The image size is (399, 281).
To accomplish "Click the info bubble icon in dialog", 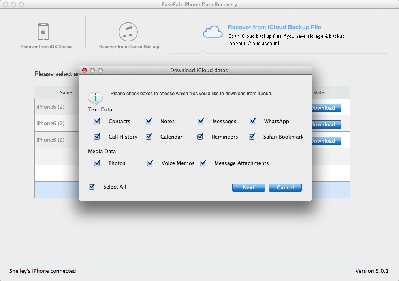I will [x=95, y=98].
